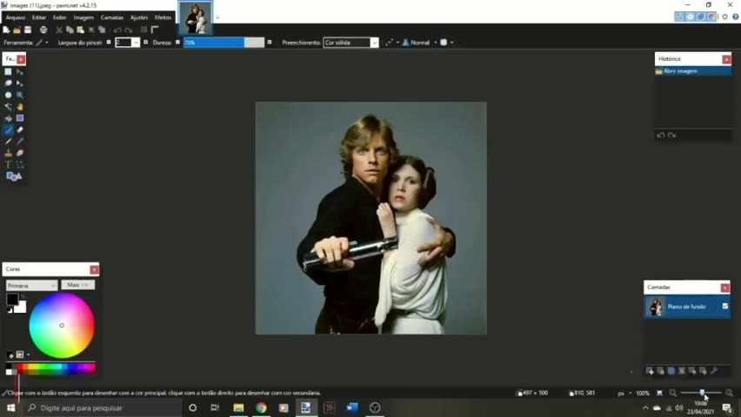Screen dimensions: 741x417
Task: Select the Lasso Select tool
Action: click(8, 83)
